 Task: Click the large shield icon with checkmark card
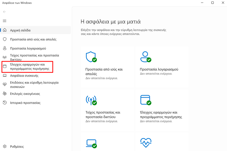[x=91, y=57]
